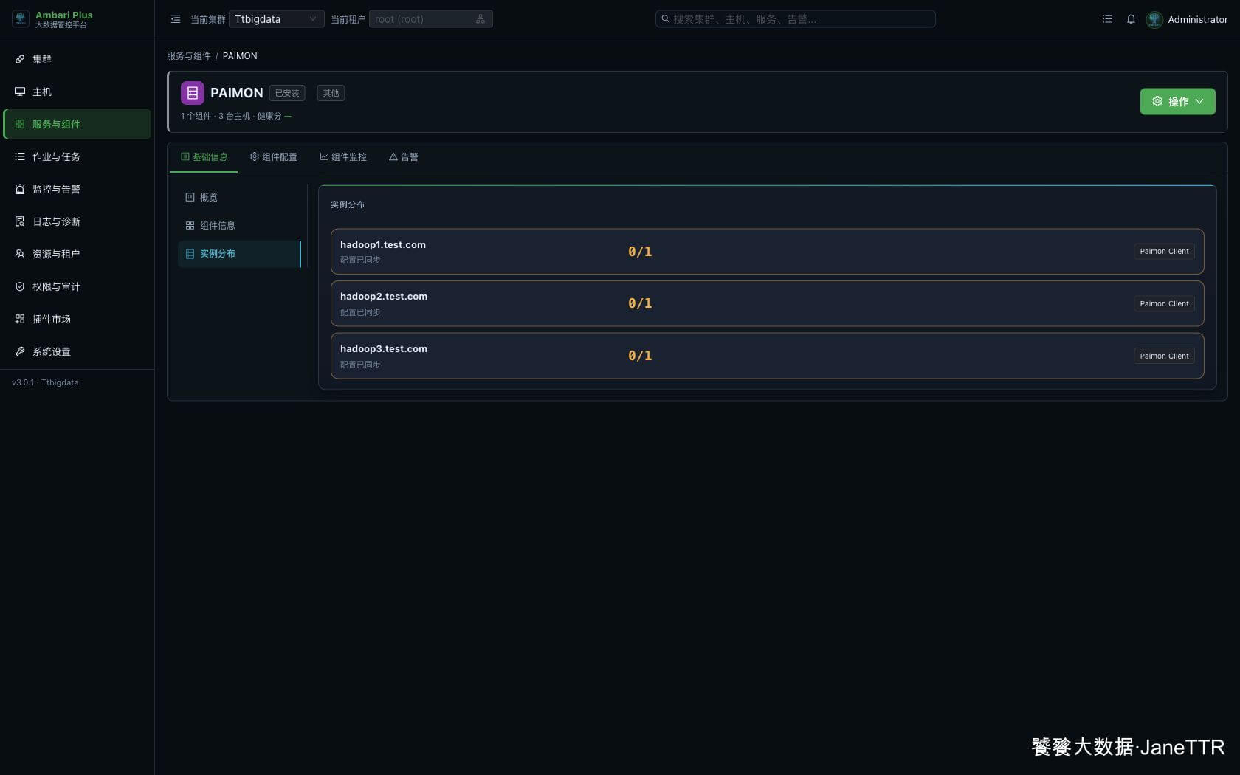Click the 已安装 status tag
The height and width of the screenshot is (775, 1240).
pyautogui.click(x=287, y=93)
